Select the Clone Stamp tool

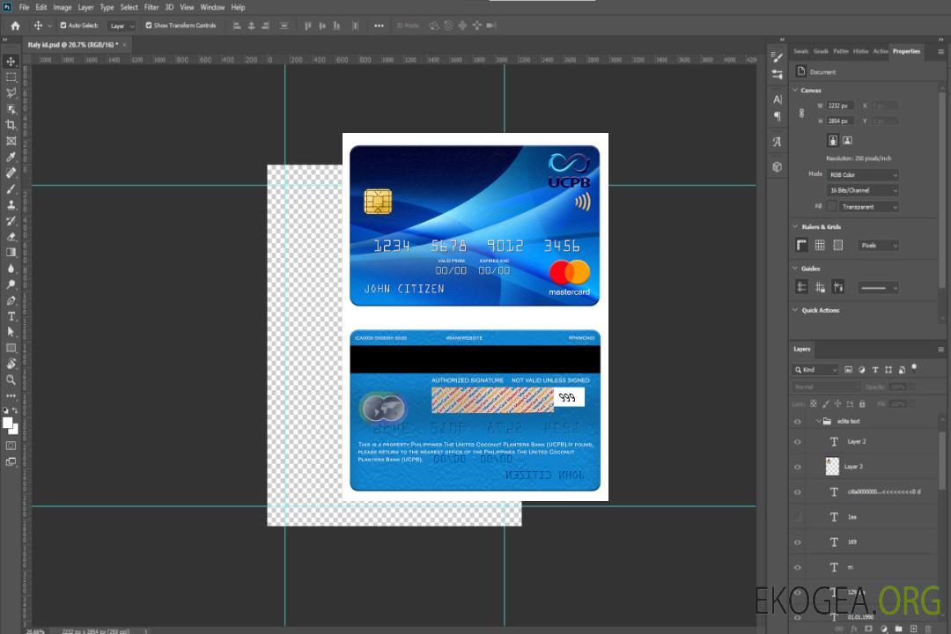click(x=11, y=205)
